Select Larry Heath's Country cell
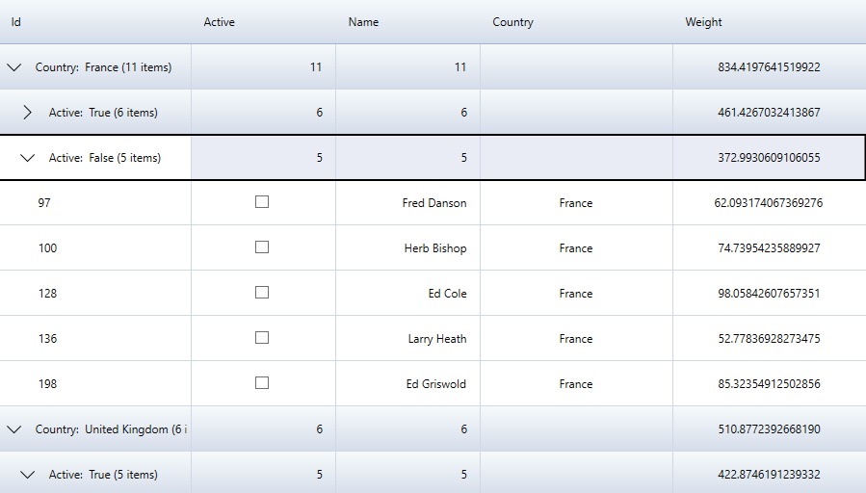This screenshot has height=493, width=866. [575, 339]
